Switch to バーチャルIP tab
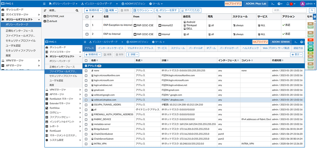The image size is (322, 152). pos(195,48)
